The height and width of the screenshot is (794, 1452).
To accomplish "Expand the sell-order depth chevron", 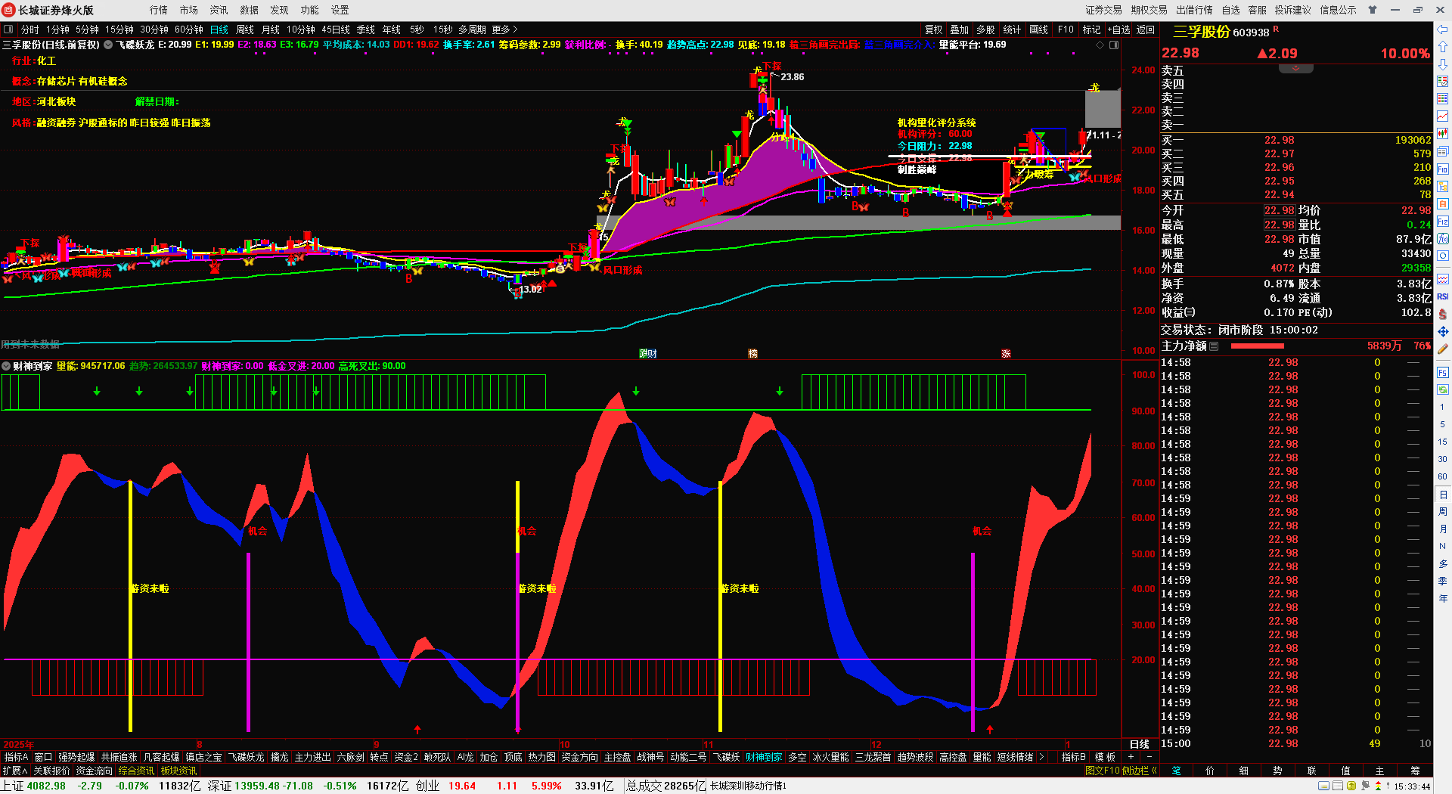I will pos(1296,69).
